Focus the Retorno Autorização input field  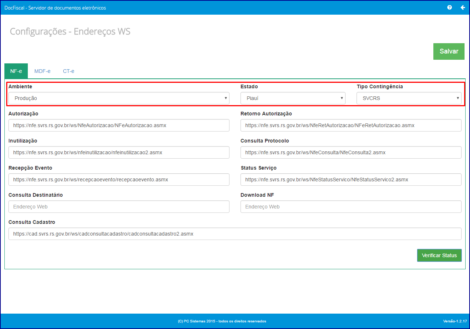coord(351,125)
